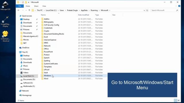
Task: Jump to AppData in the address bar
Action: pyautogui.click(x=84, y=10)
